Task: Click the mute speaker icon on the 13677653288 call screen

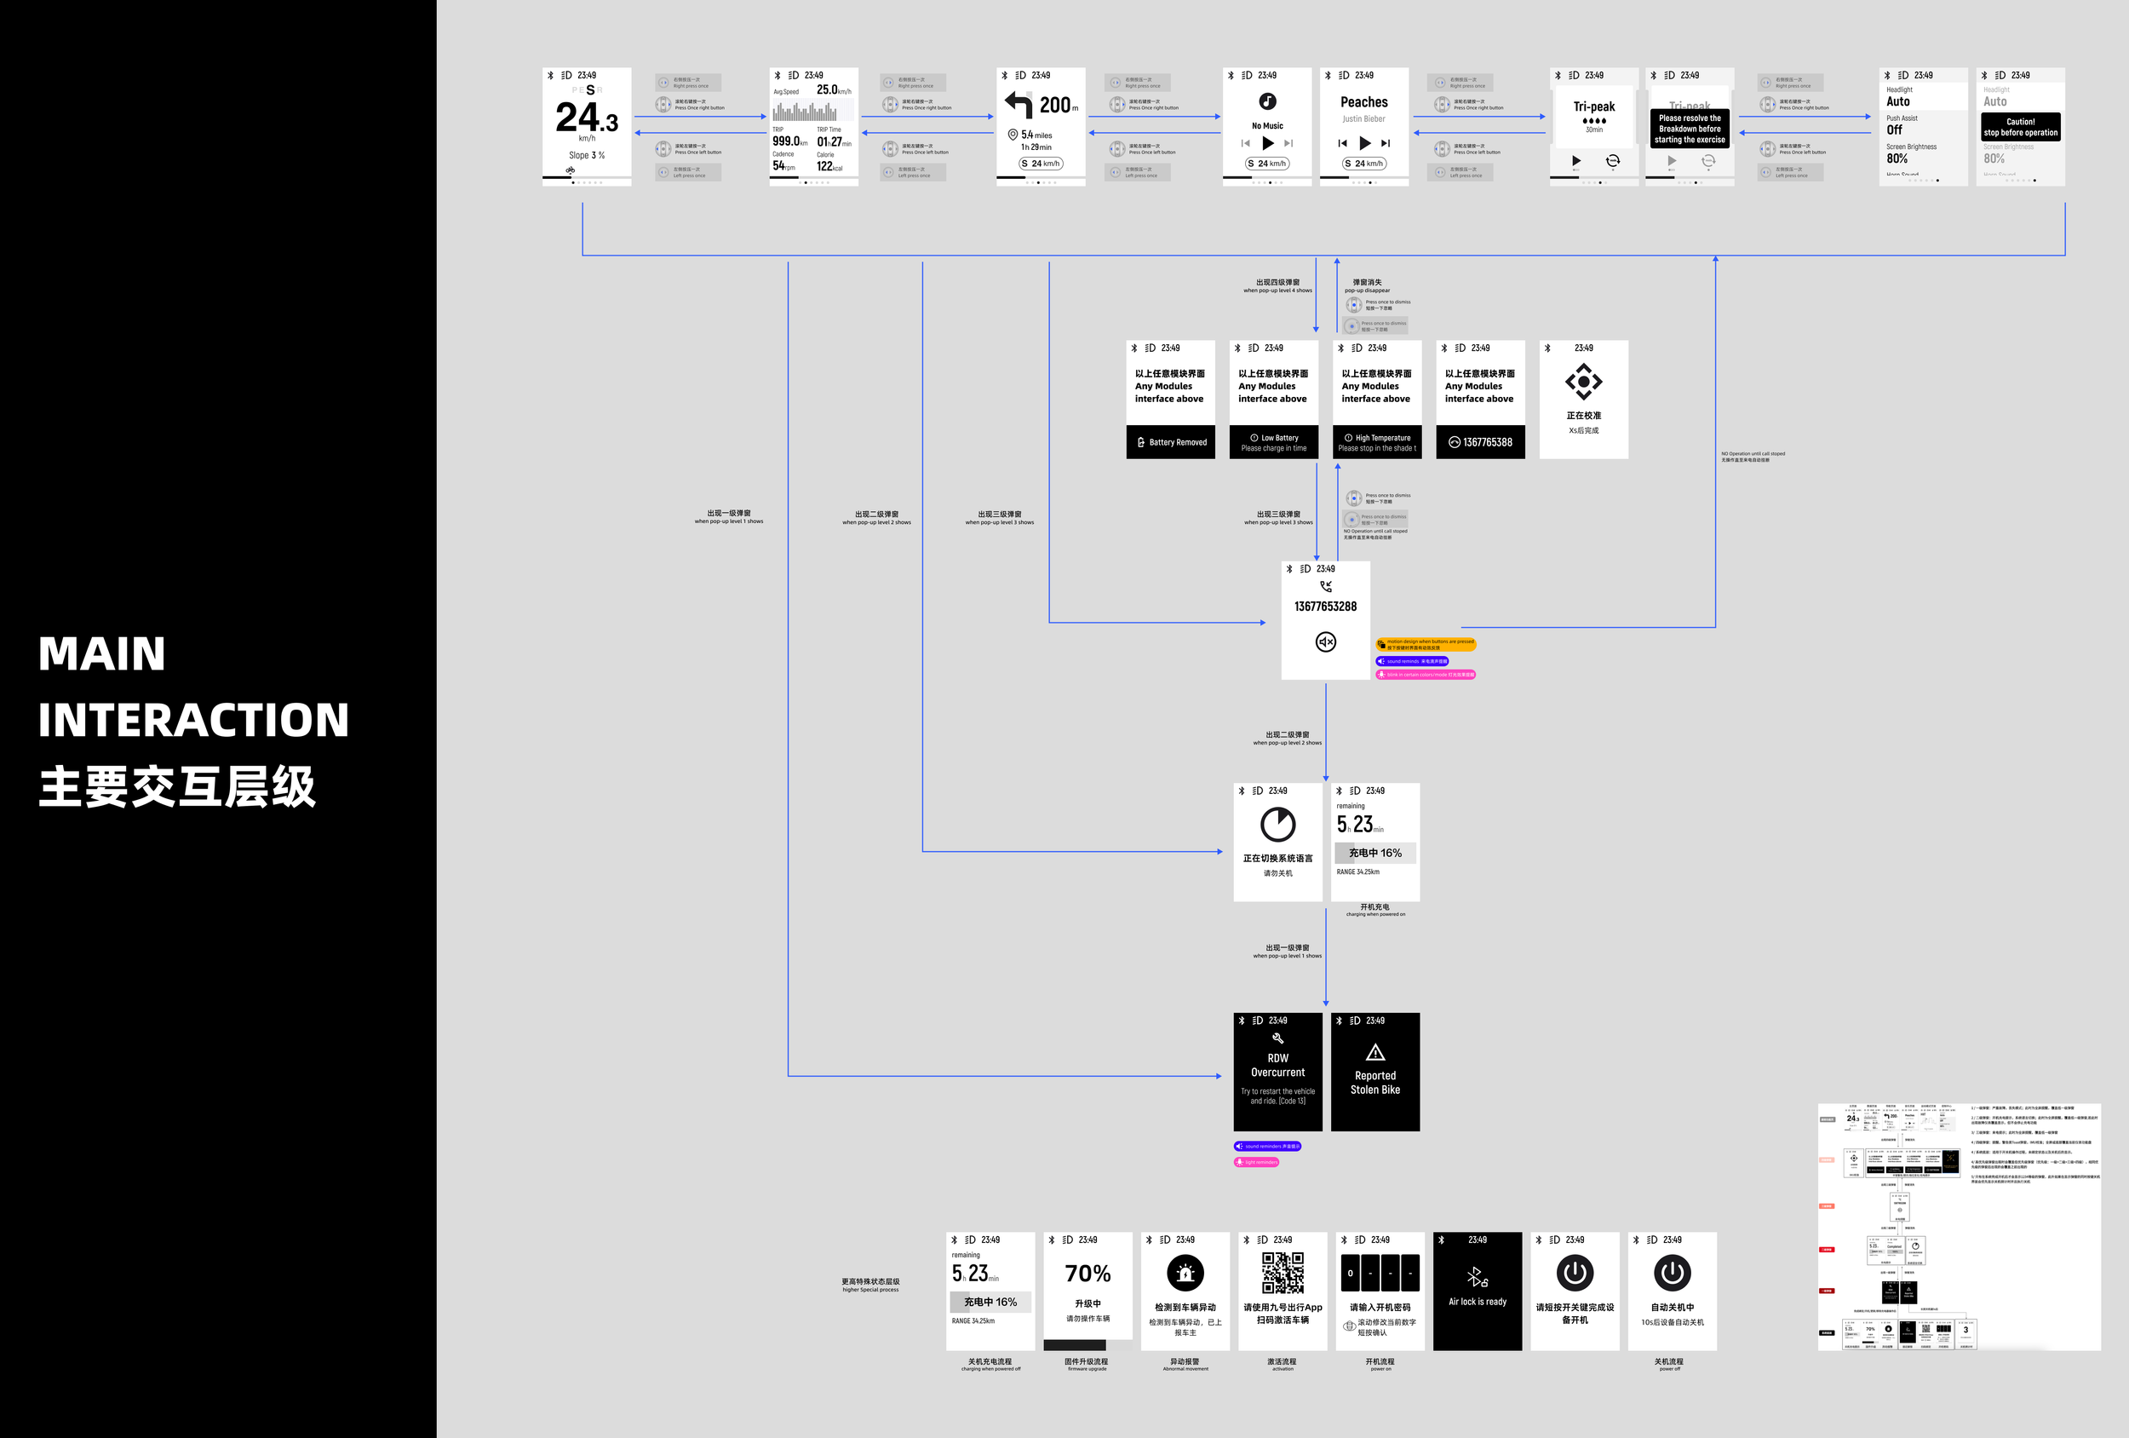Action: [x=1326, y=641]
